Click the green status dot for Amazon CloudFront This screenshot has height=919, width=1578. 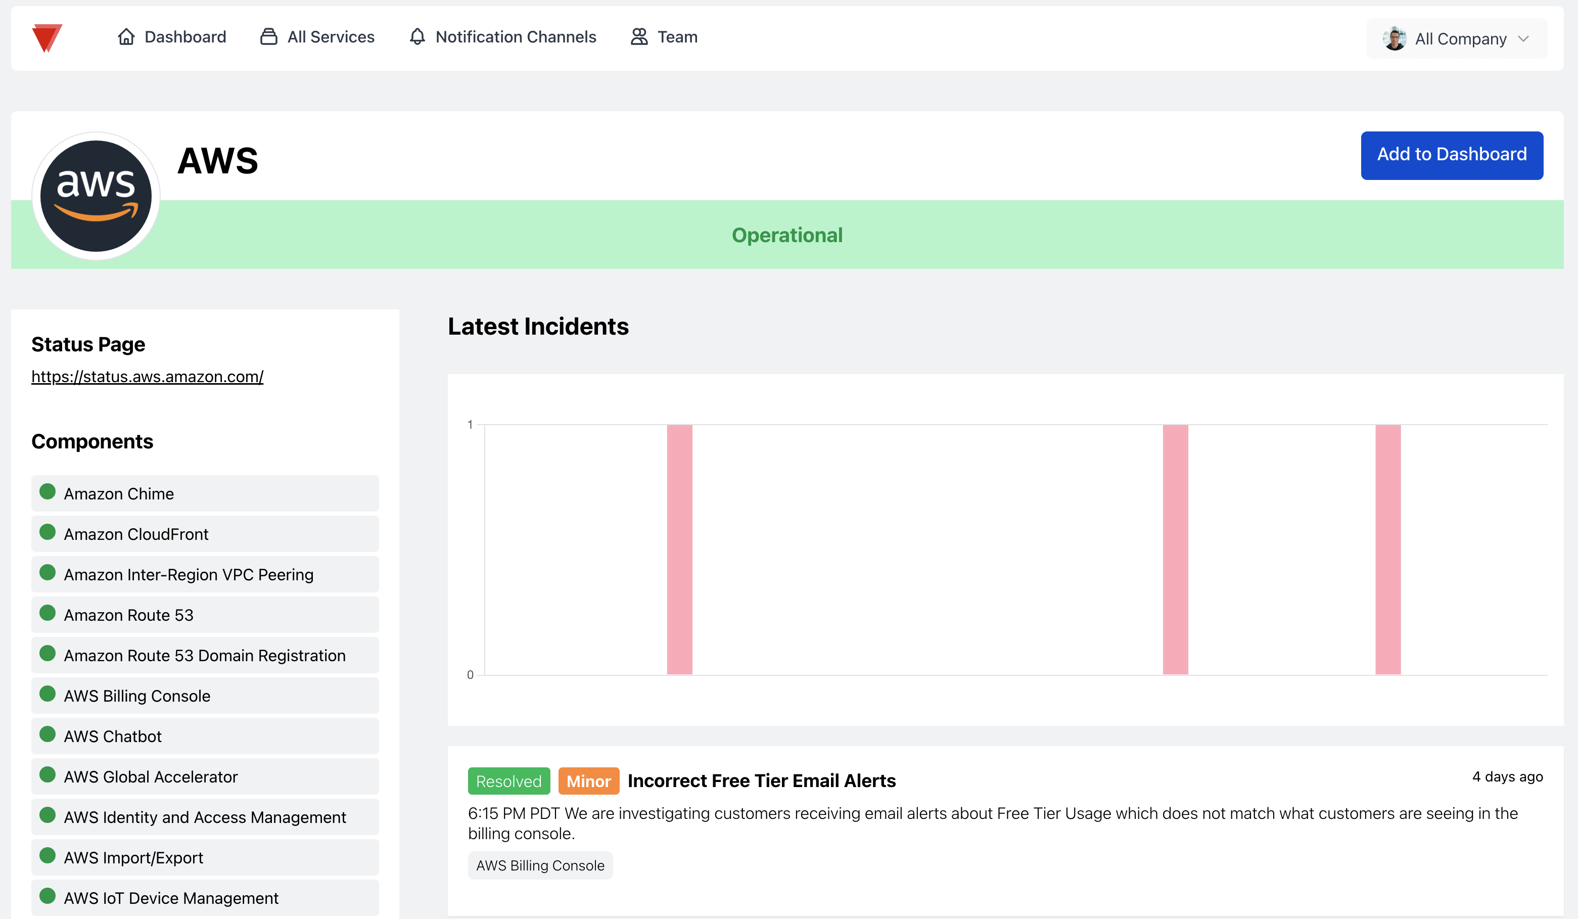click(x=48, y=532)
